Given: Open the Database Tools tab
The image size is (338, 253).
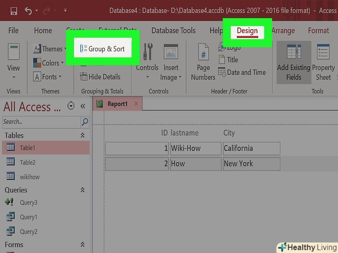Looking at the screenshot, I should [173, 31].
